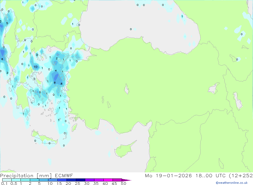Click the '50' legend scale number
The height and width of the screenshot is (185, 253).
123,183
